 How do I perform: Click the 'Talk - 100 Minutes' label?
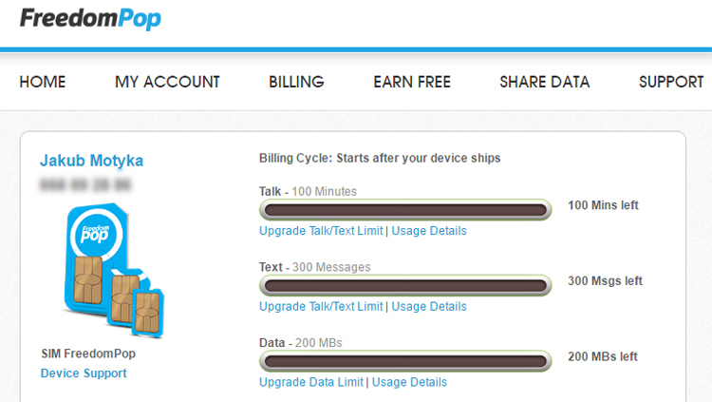click(308, 191)
